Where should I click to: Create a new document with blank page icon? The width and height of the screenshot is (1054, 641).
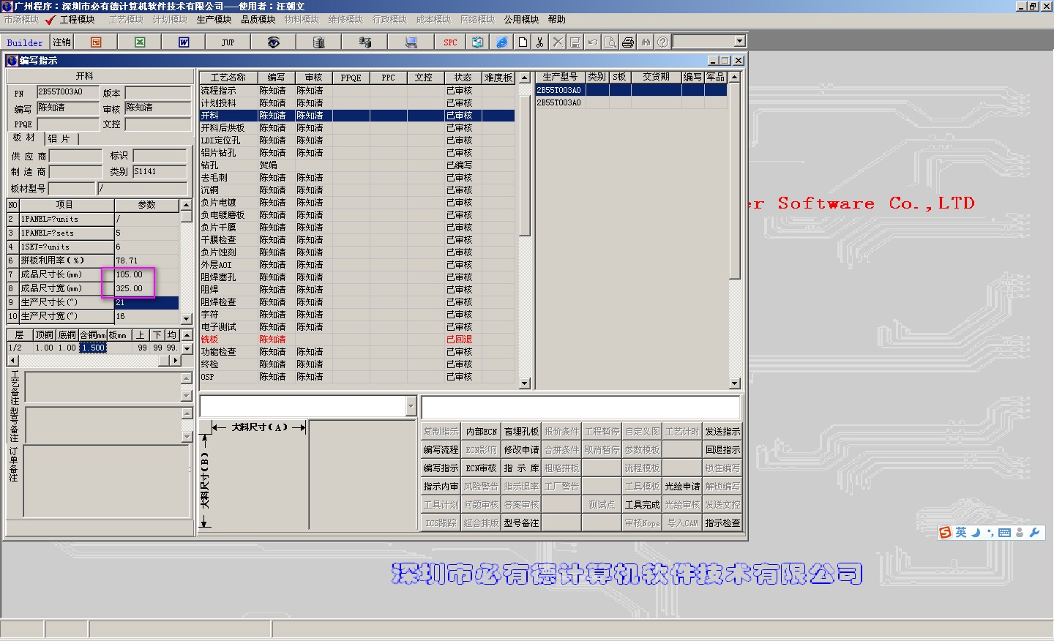point(523,42)
